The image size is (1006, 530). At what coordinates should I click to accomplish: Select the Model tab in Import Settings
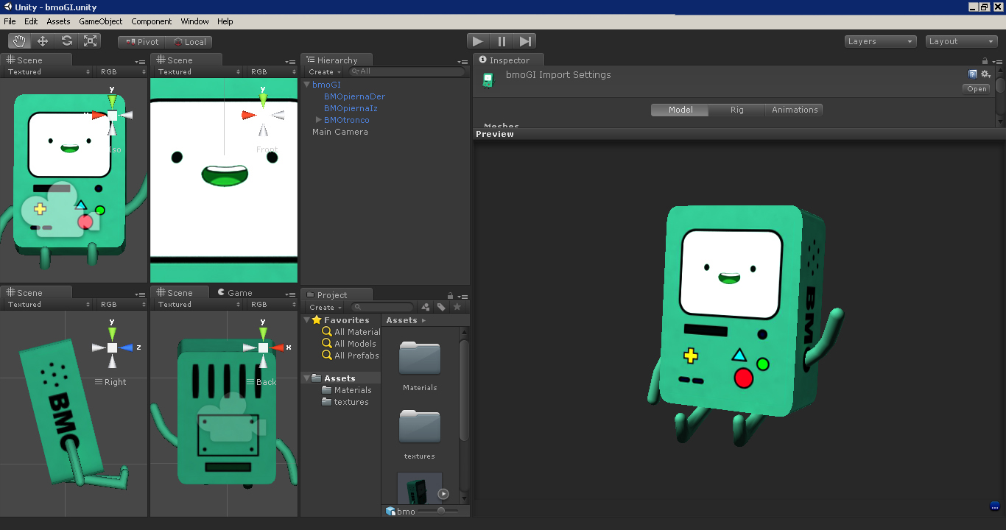pos(680,110)
